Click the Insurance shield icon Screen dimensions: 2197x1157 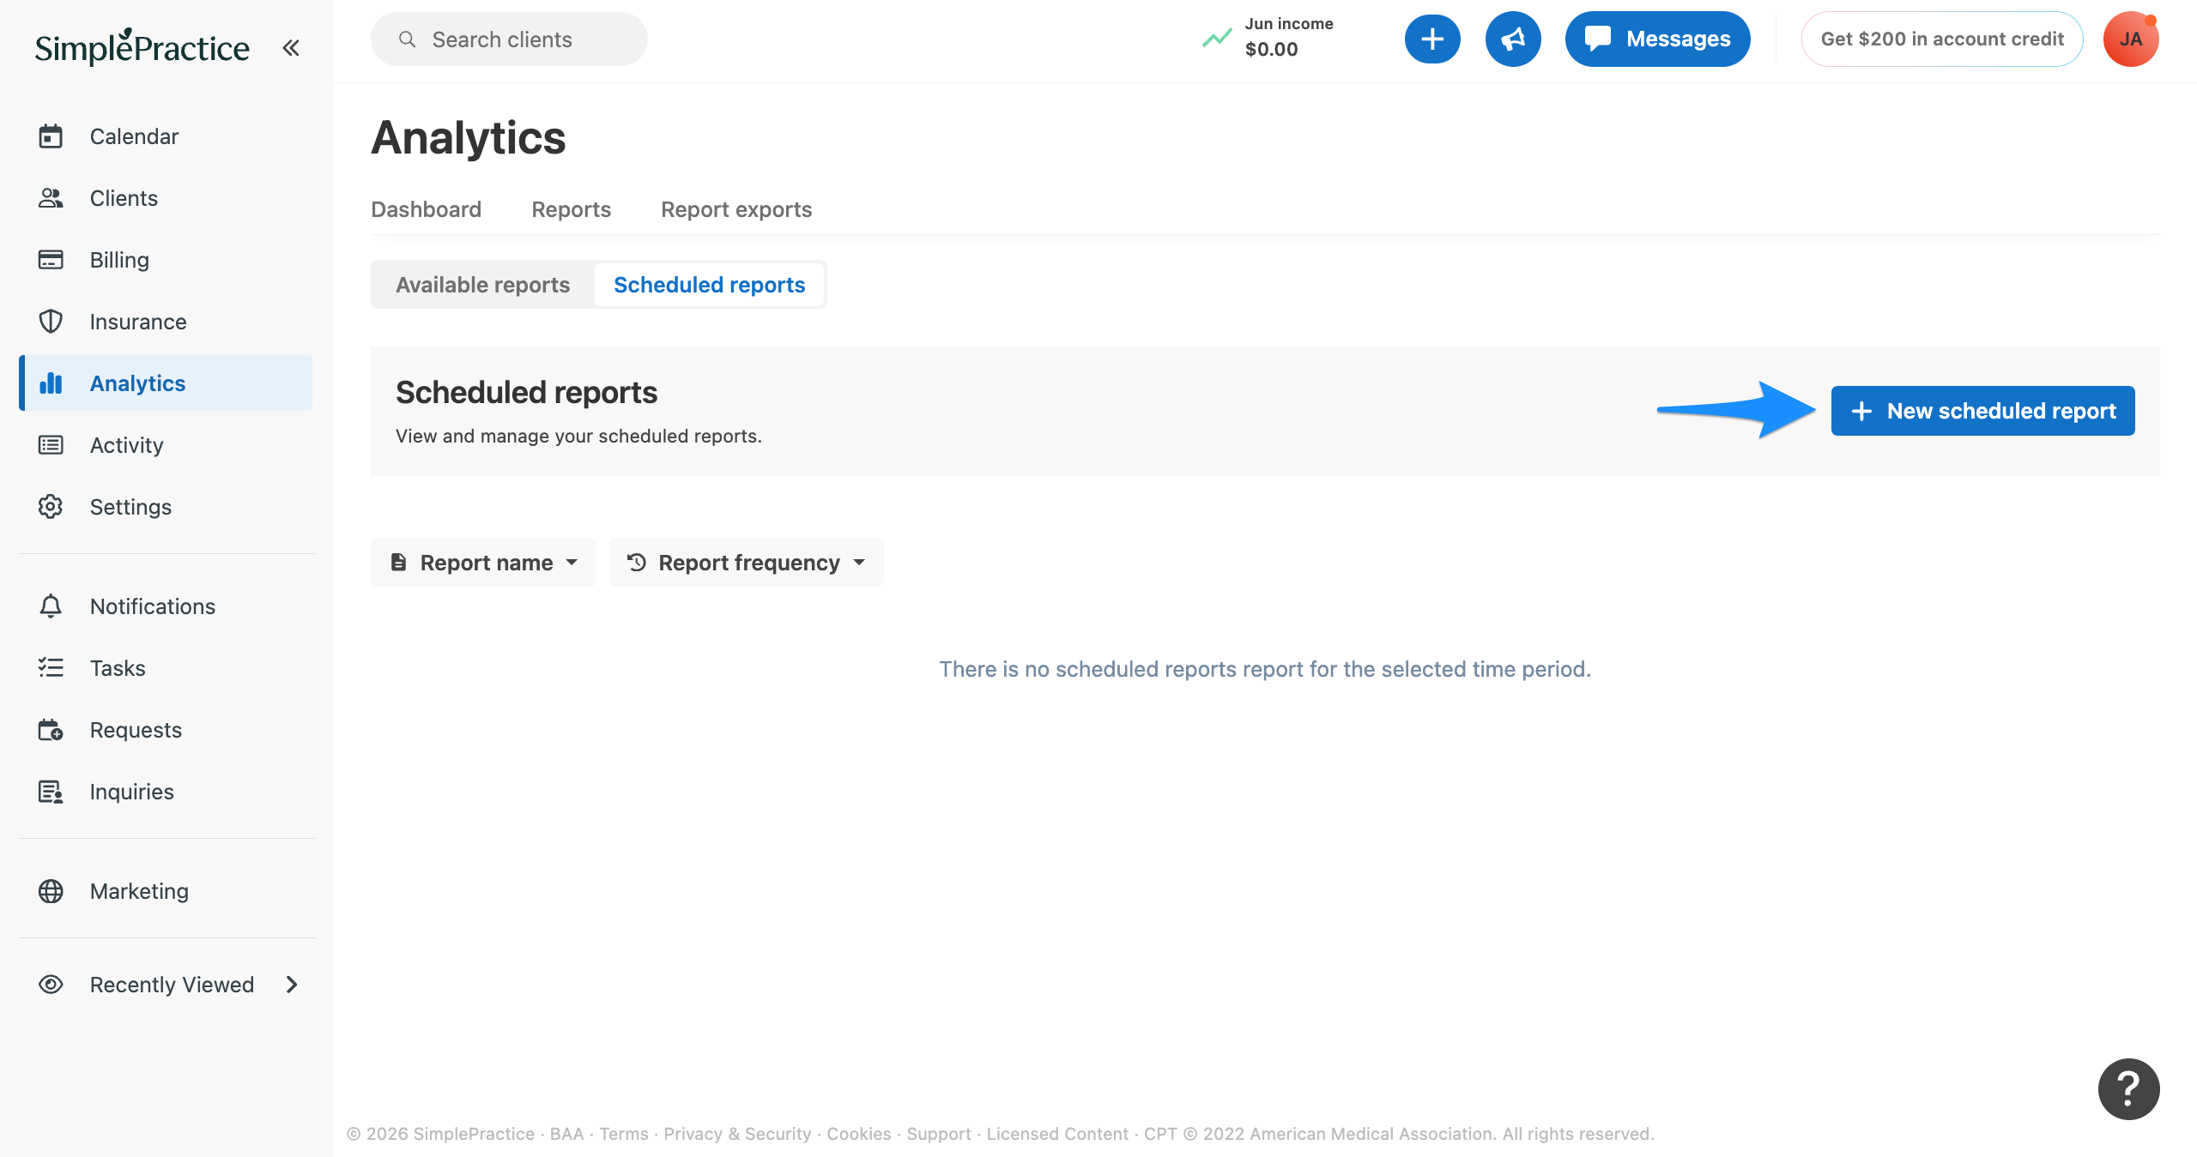click(51, 322)
